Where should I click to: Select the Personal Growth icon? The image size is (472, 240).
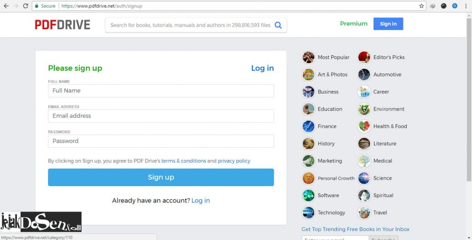coord(308,178)
